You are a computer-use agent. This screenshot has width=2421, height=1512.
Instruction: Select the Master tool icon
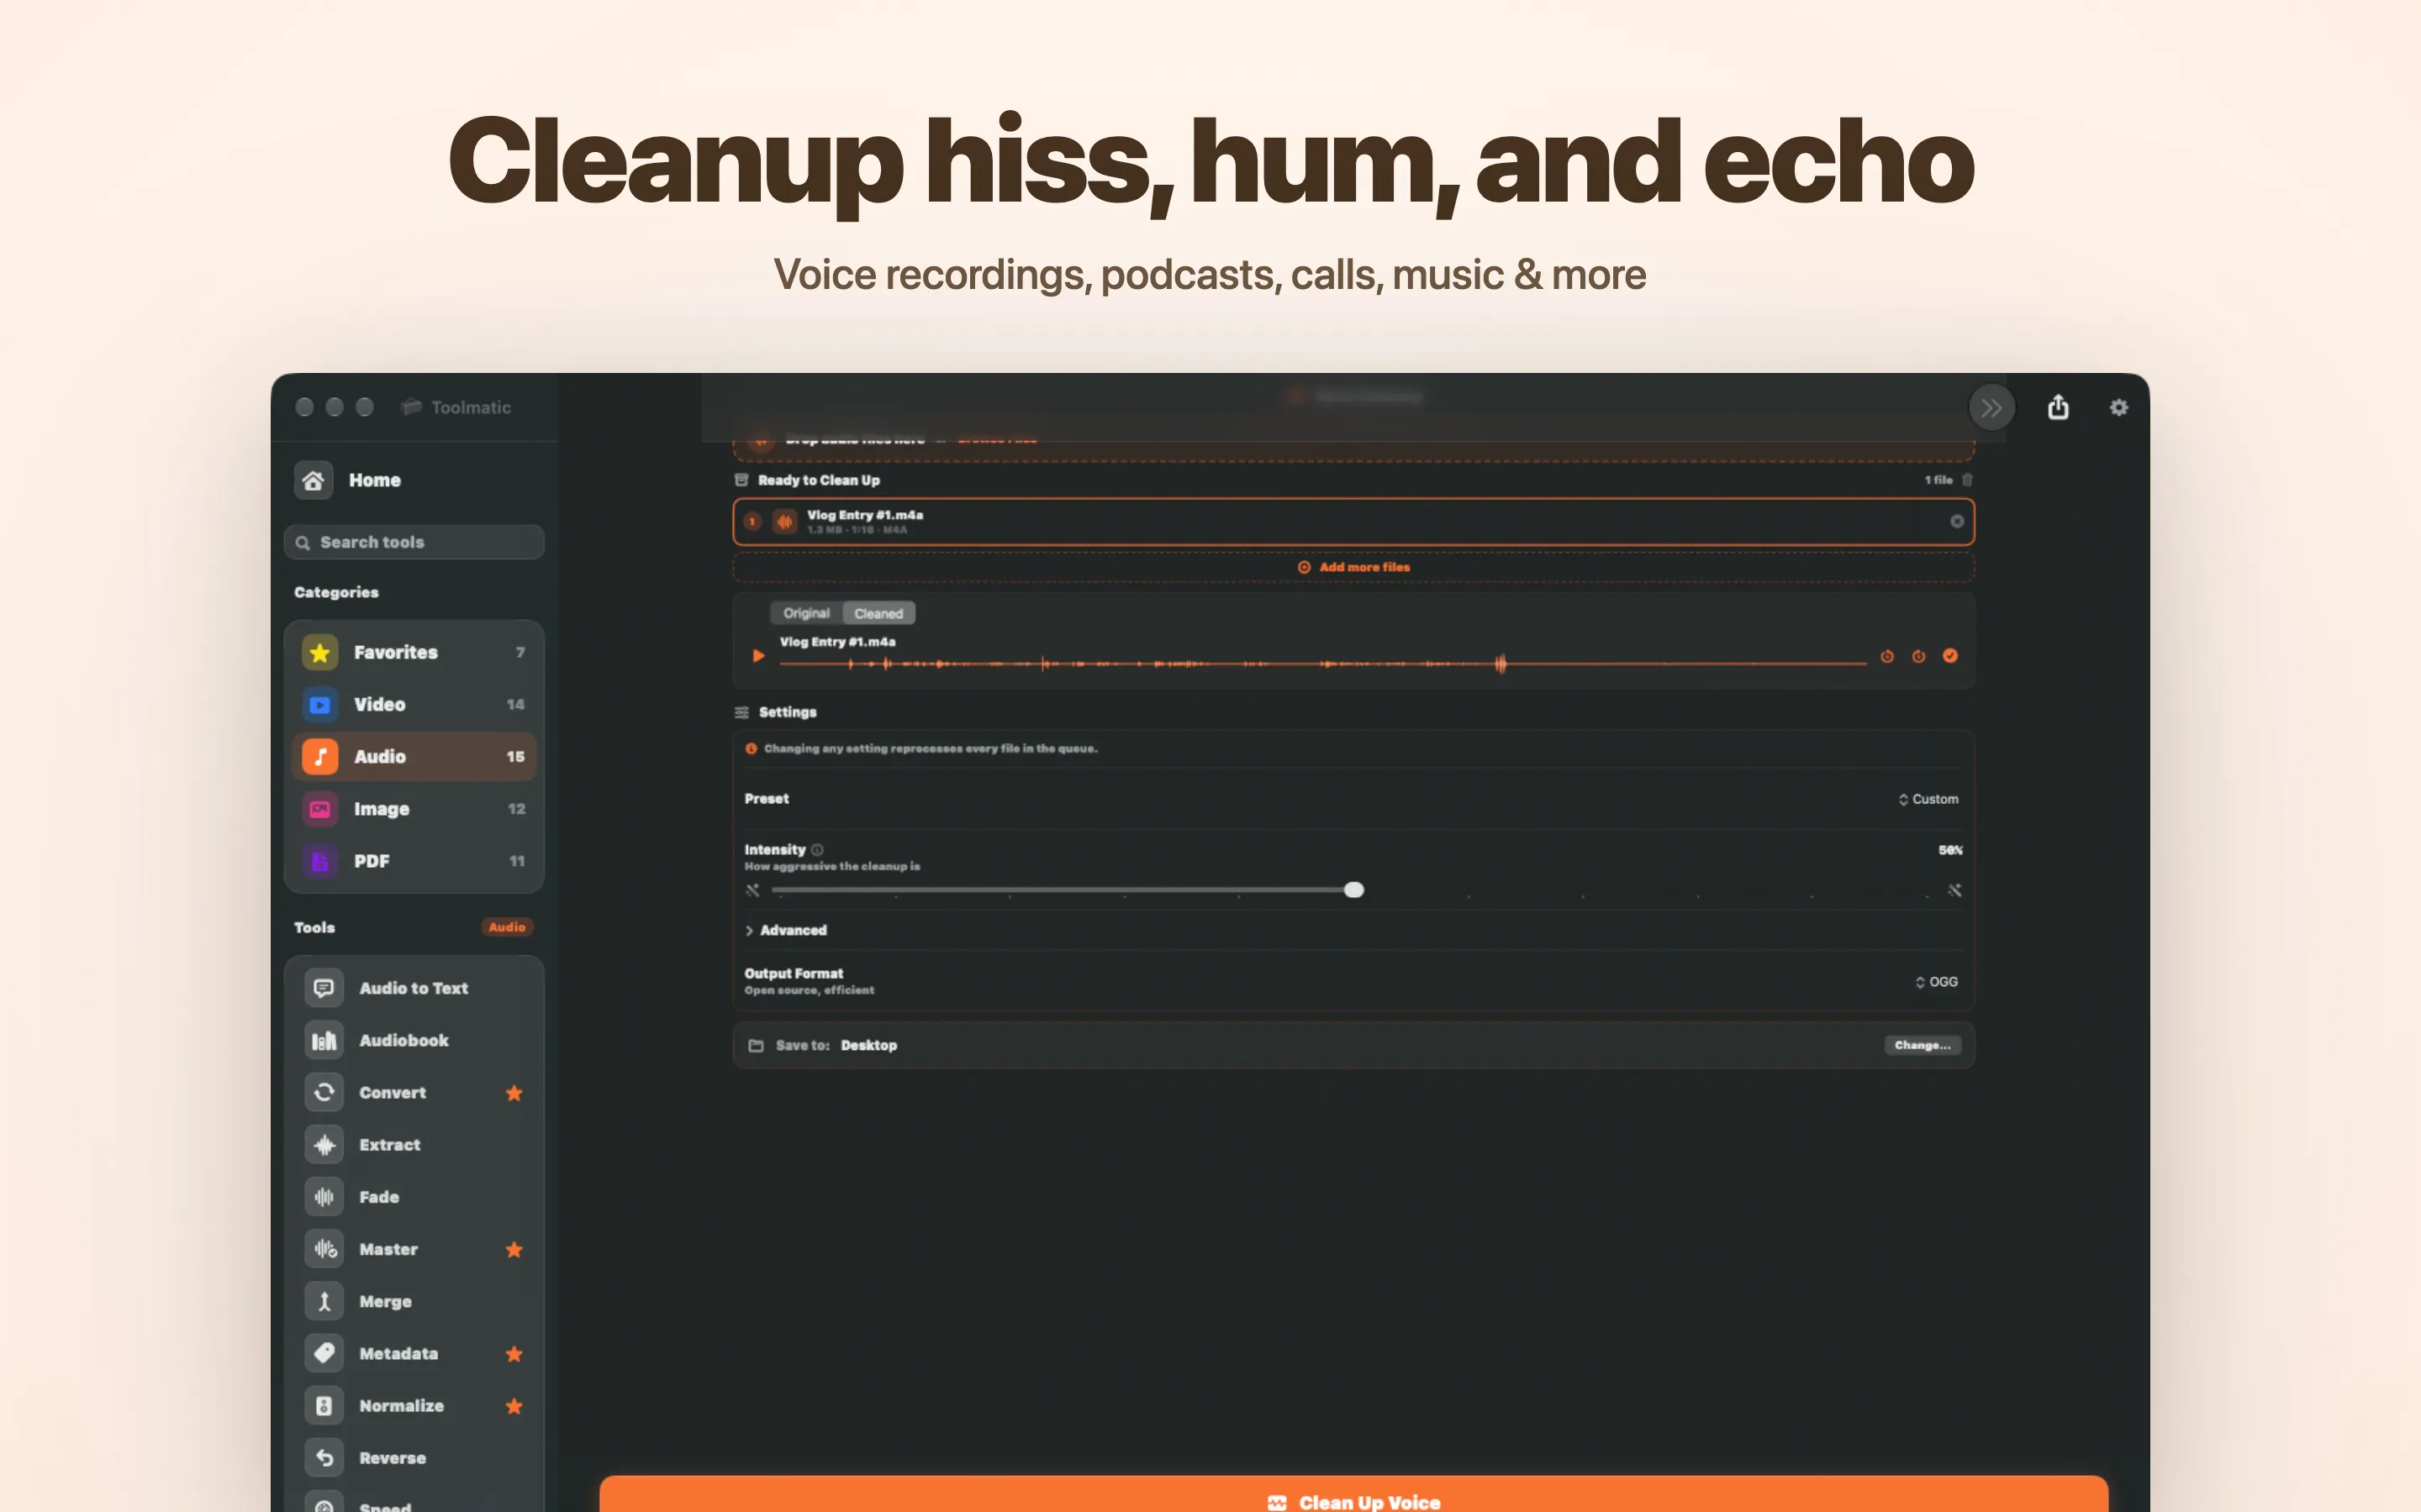pyautogui.click(x=324, y=1249)
